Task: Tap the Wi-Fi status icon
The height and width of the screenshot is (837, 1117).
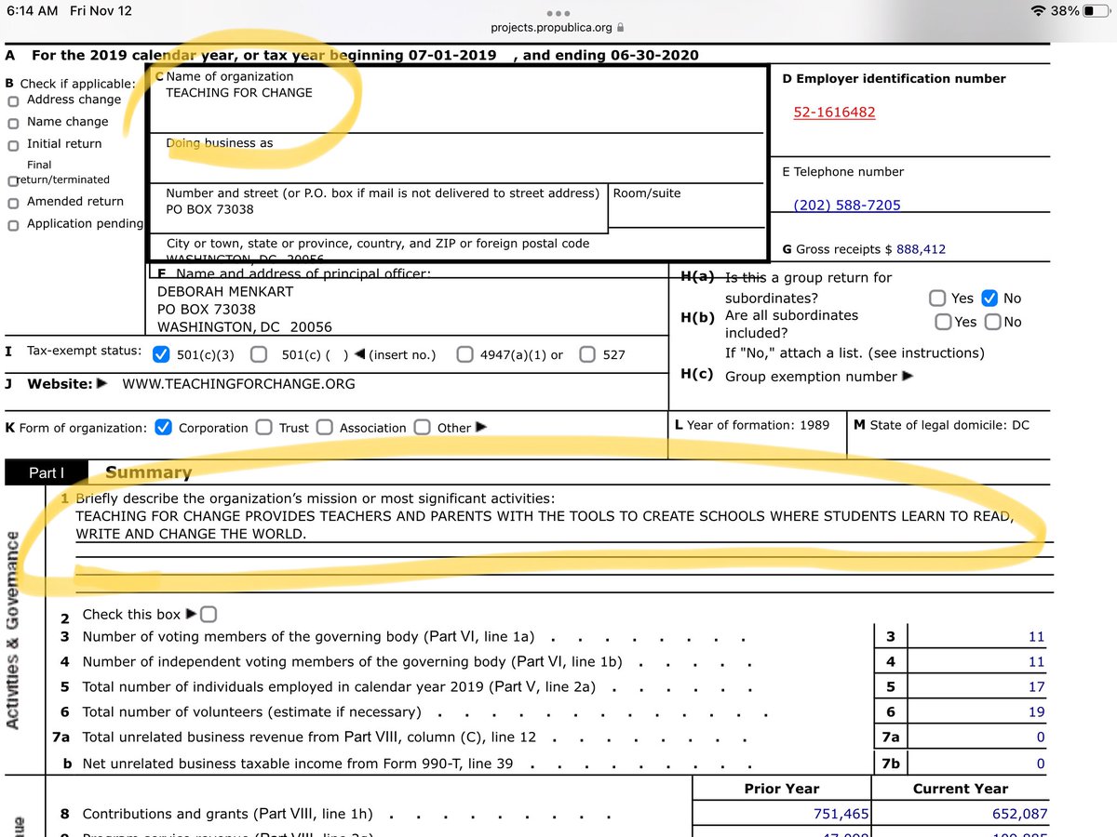Action: (1039, 11)
